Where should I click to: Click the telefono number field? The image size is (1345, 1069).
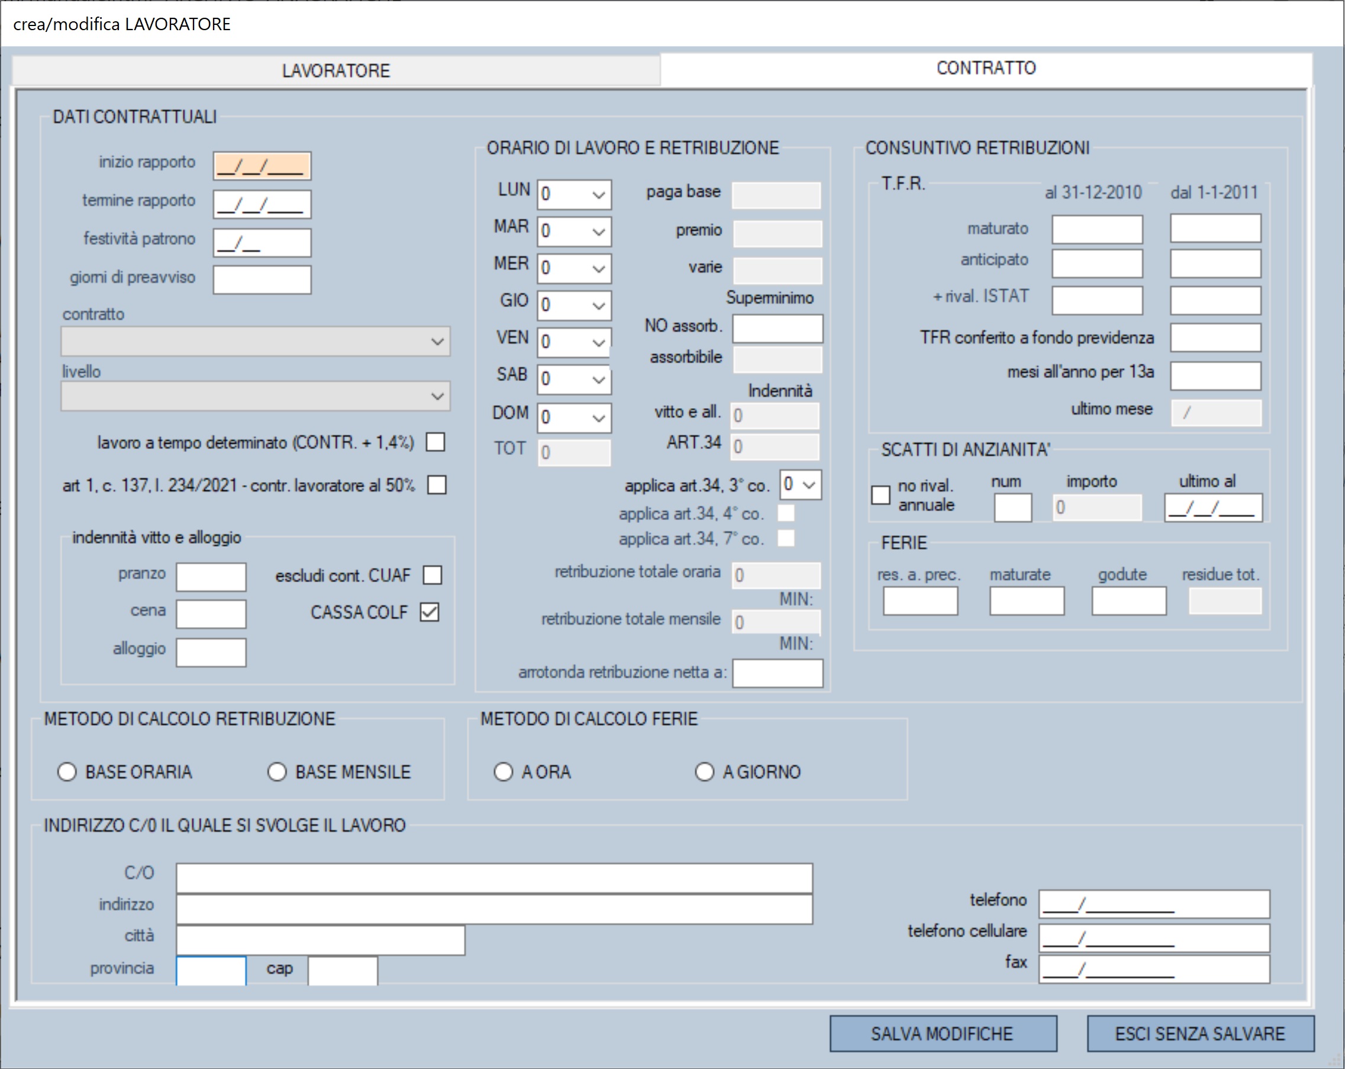pyautogui.click(x=1154, y=904)
